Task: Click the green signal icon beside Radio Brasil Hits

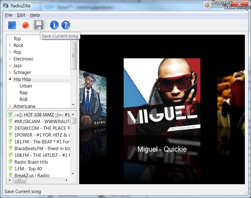Action: pos(10,162)
